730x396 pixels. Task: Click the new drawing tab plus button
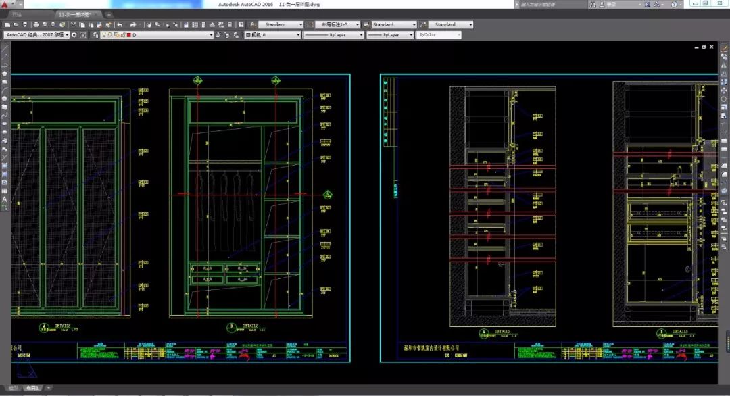109,14
